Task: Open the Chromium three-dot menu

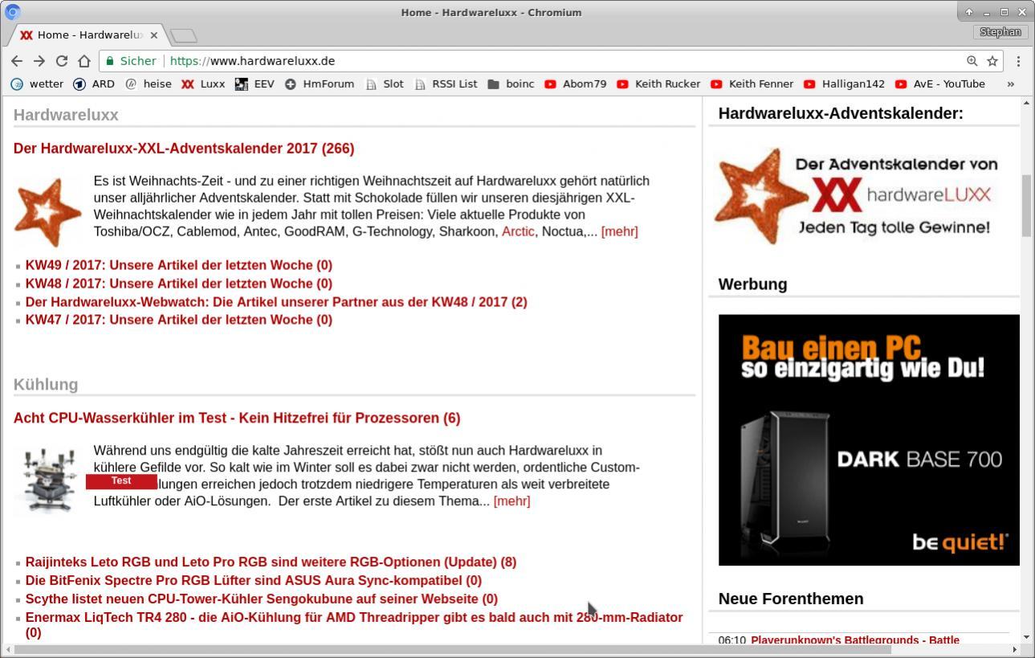Action: (x=1018, y=61)
